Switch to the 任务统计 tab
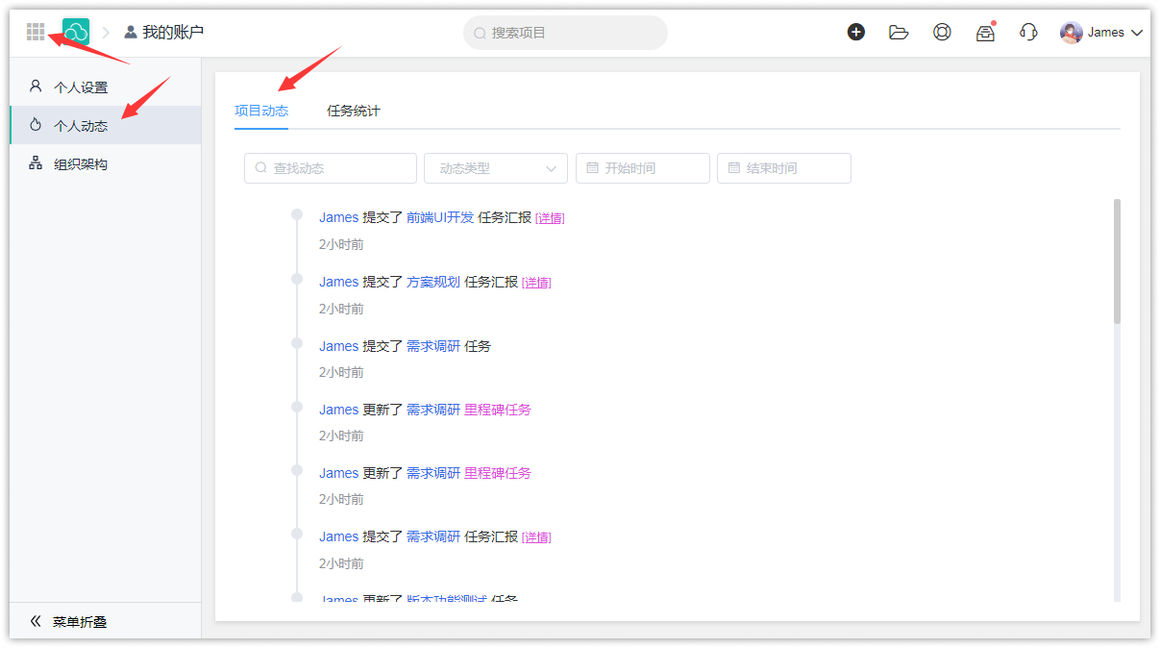 [354, 111]
